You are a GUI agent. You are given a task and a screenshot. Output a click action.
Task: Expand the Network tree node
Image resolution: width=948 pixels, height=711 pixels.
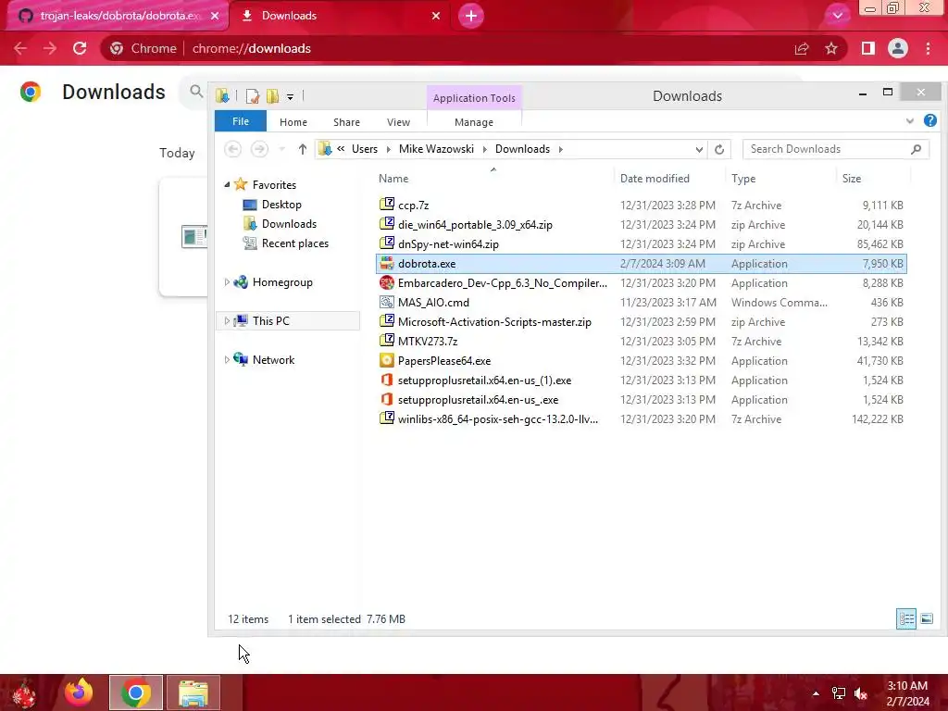(227, 360)
